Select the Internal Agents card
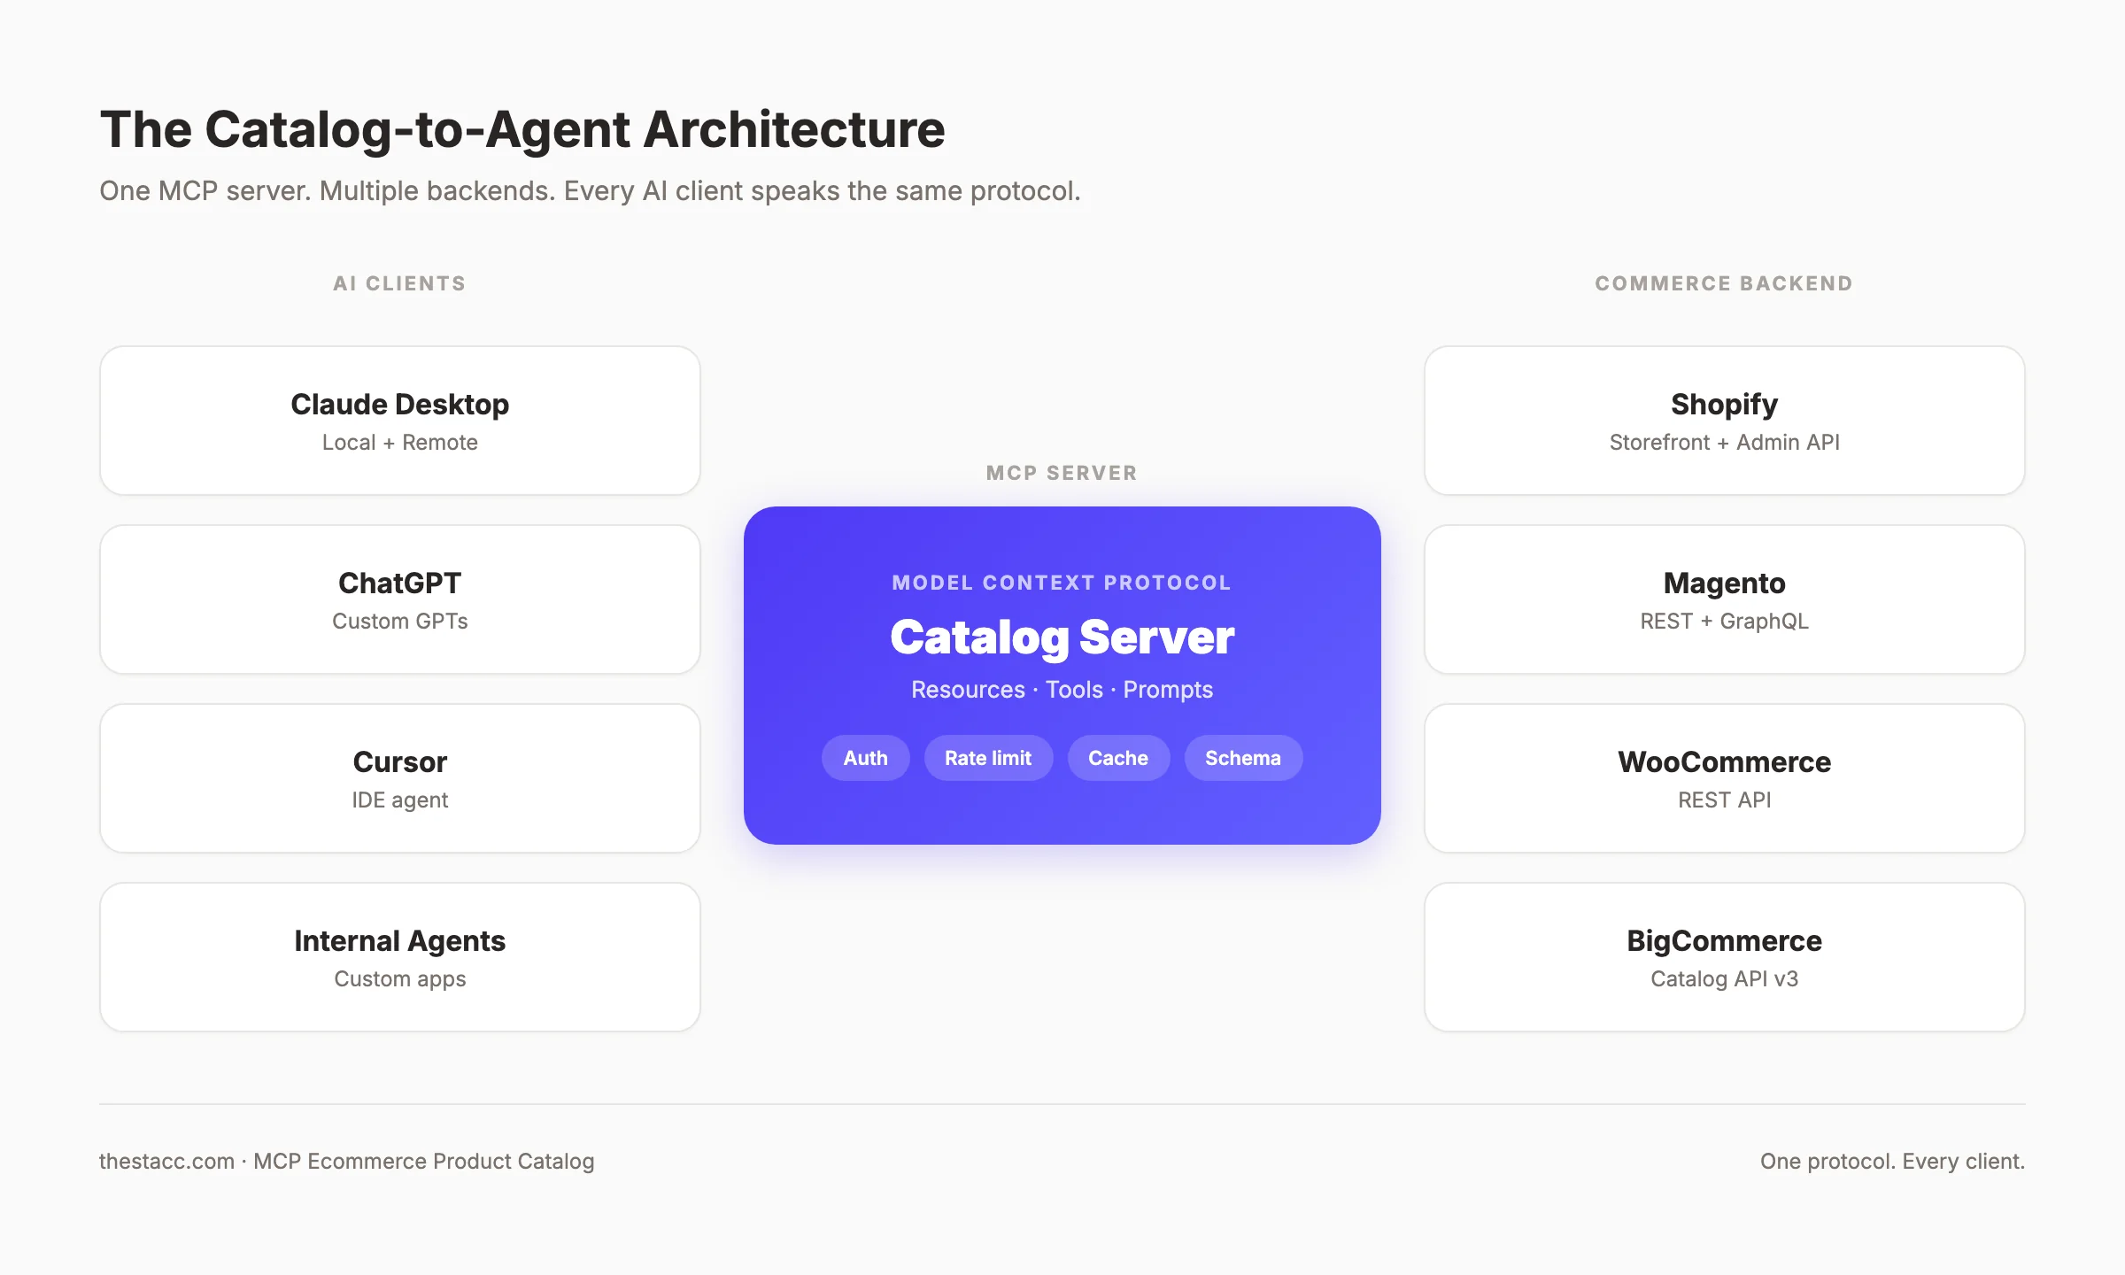The height and width of the screenshot is (1275, 2125). [x=400, y=957]
